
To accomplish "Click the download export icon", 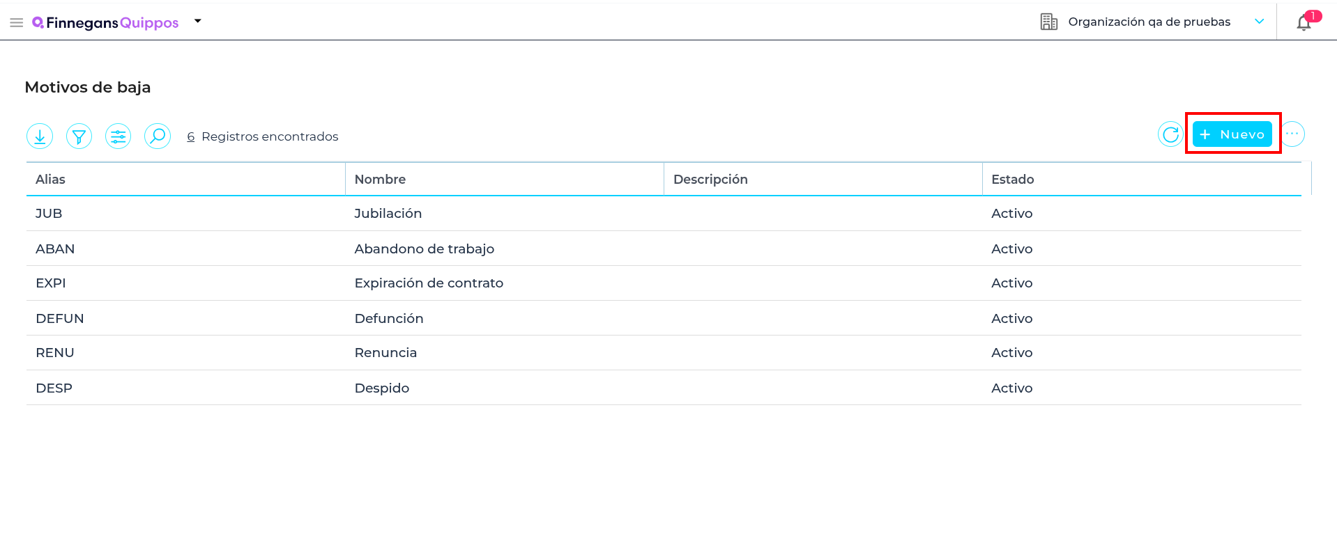I will coord(40,136).
